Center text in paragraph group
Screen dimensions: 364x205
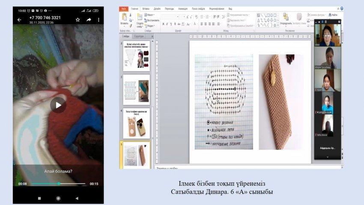206,24
